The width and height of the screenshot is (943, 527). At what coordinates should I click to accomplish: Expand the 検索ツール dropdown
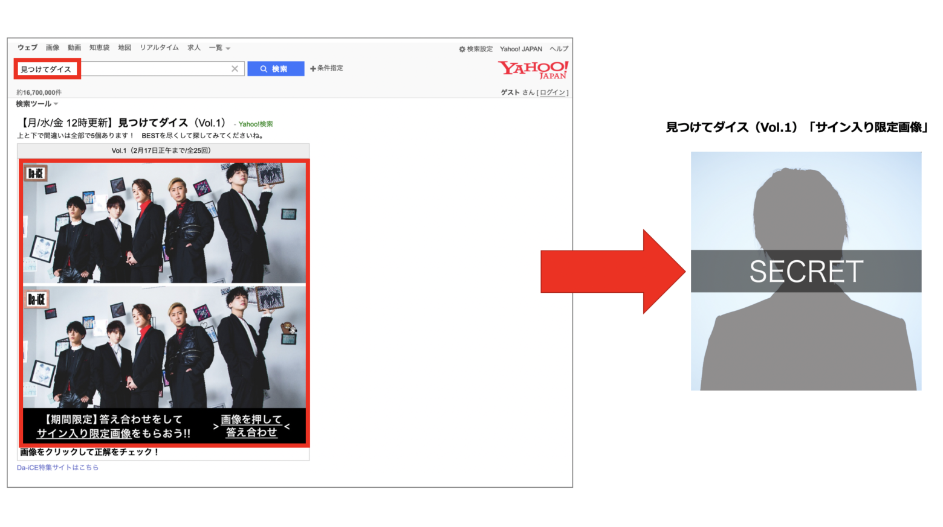coord(37,104)
